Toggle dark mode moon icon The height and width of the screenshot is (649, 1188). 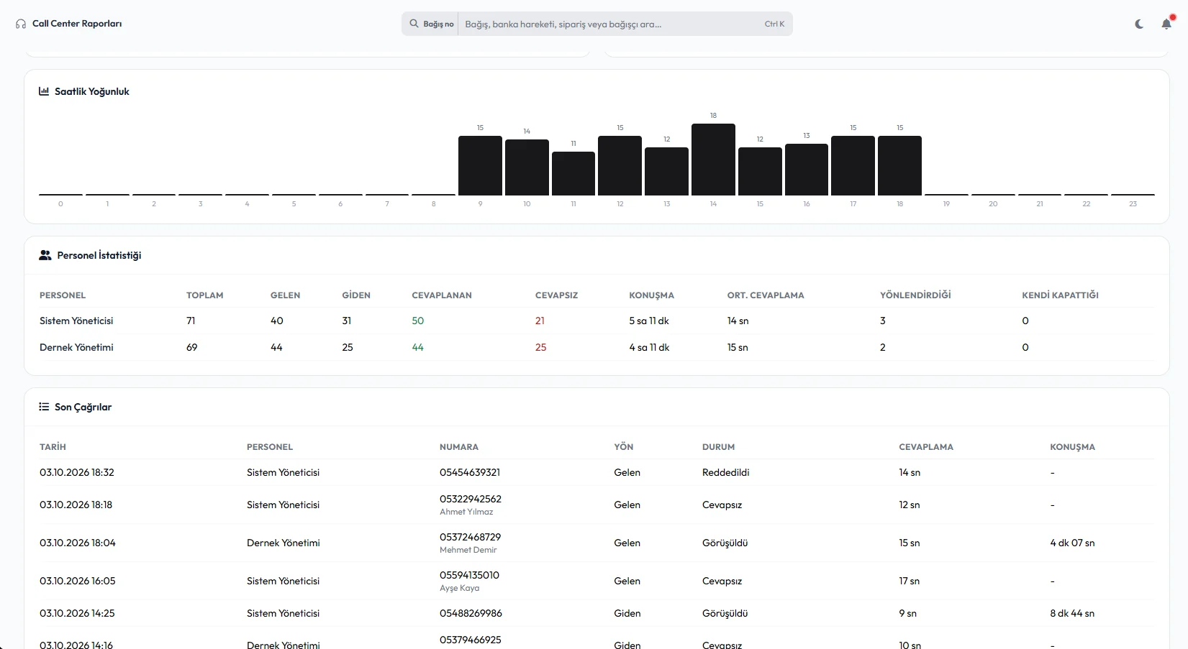pyautogui.click(x=1139, y=24)
